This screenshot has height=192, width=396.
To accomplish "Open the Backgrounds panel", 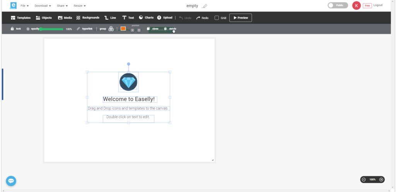I will point(88,18).
